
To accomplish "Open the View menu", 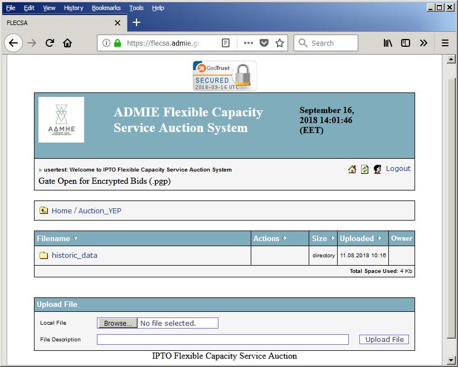I will pos(49,8).
